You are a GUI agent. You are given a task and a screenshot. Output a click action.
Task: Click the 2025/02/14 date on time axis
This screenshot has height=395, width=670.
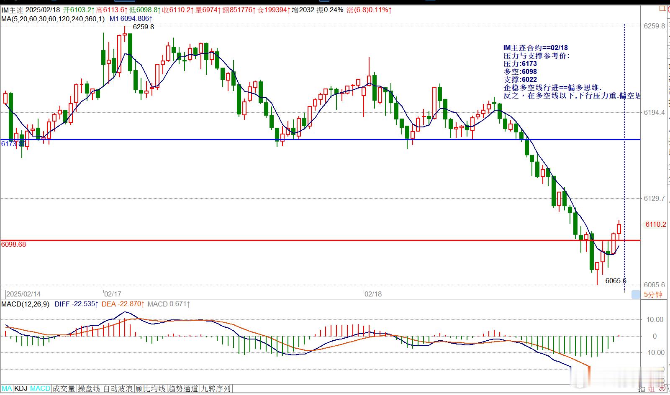[23, 294]
